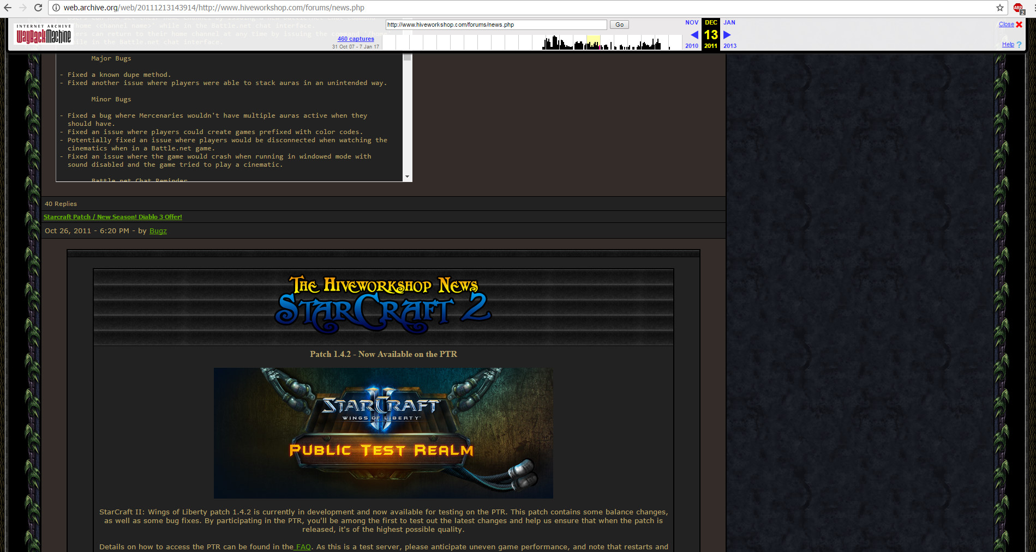Click 'Oct 26, 2011 - 6:20 PM' date text

tap(87, 231)
